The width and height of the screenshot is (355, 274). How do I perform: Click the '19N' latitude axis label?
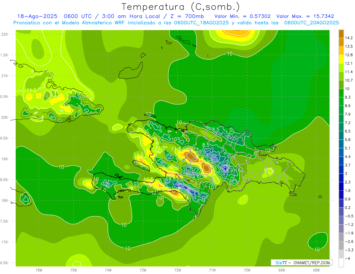pos(5,159)
